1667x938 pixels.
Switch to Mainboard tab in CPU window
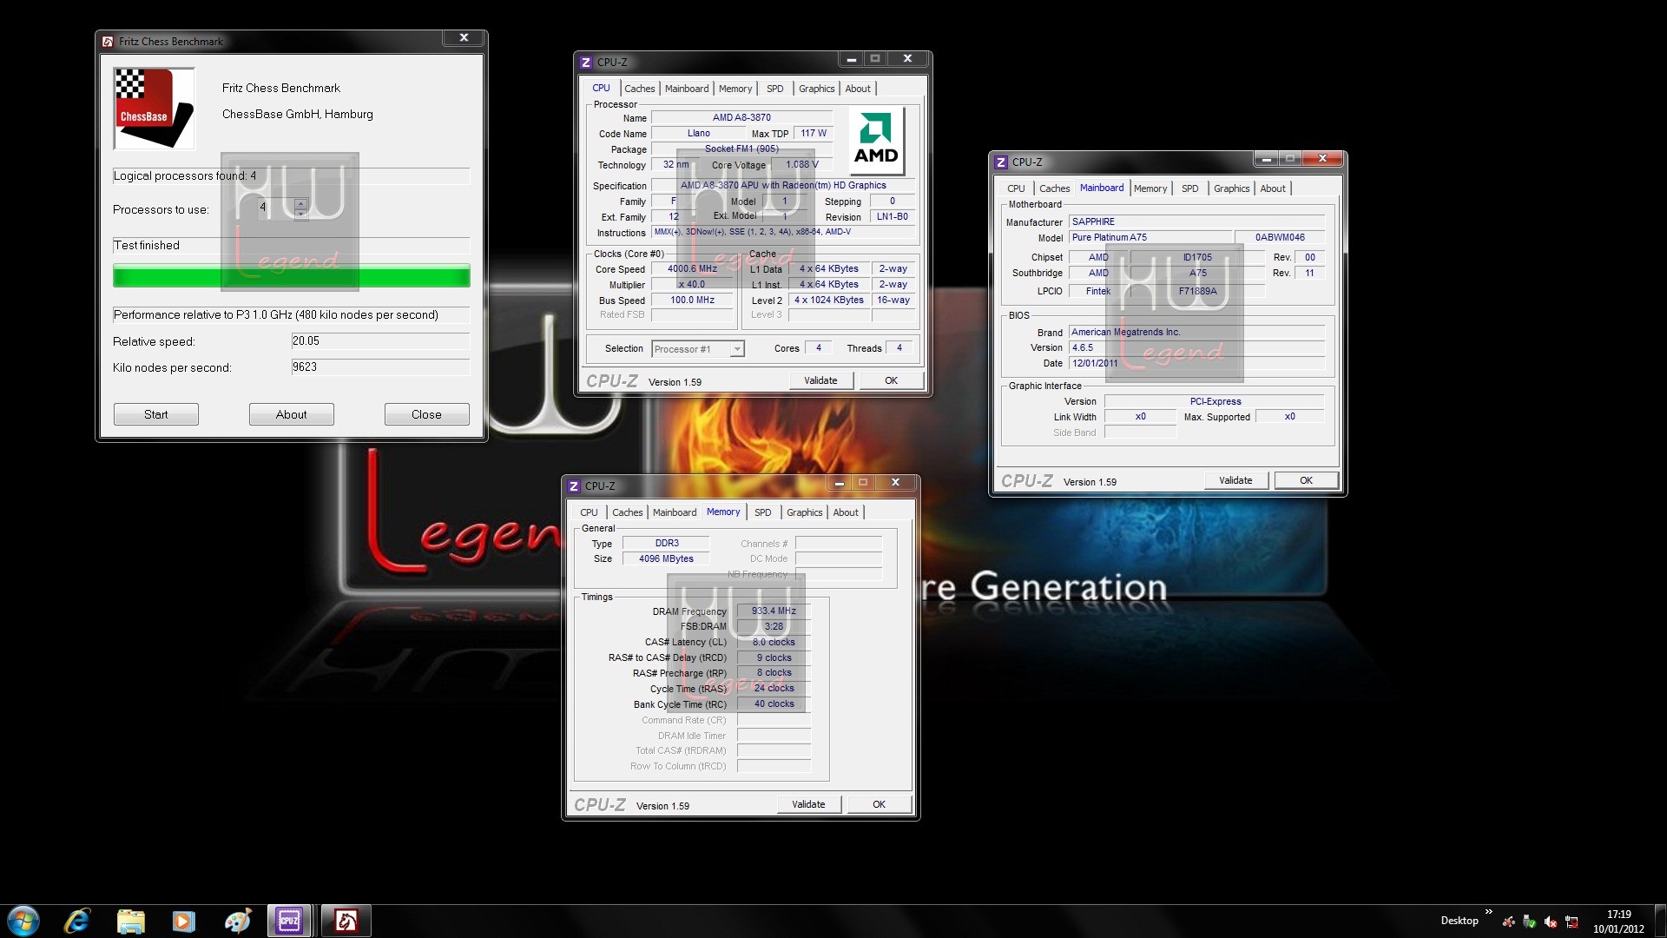point(687,89)
